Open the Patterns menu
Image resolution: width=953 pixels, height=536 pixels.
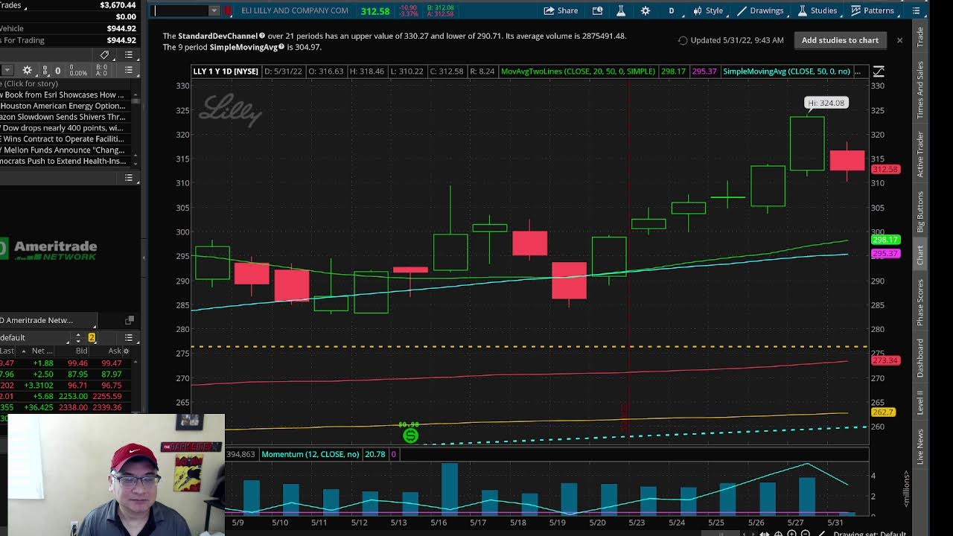tap(873, 10)
